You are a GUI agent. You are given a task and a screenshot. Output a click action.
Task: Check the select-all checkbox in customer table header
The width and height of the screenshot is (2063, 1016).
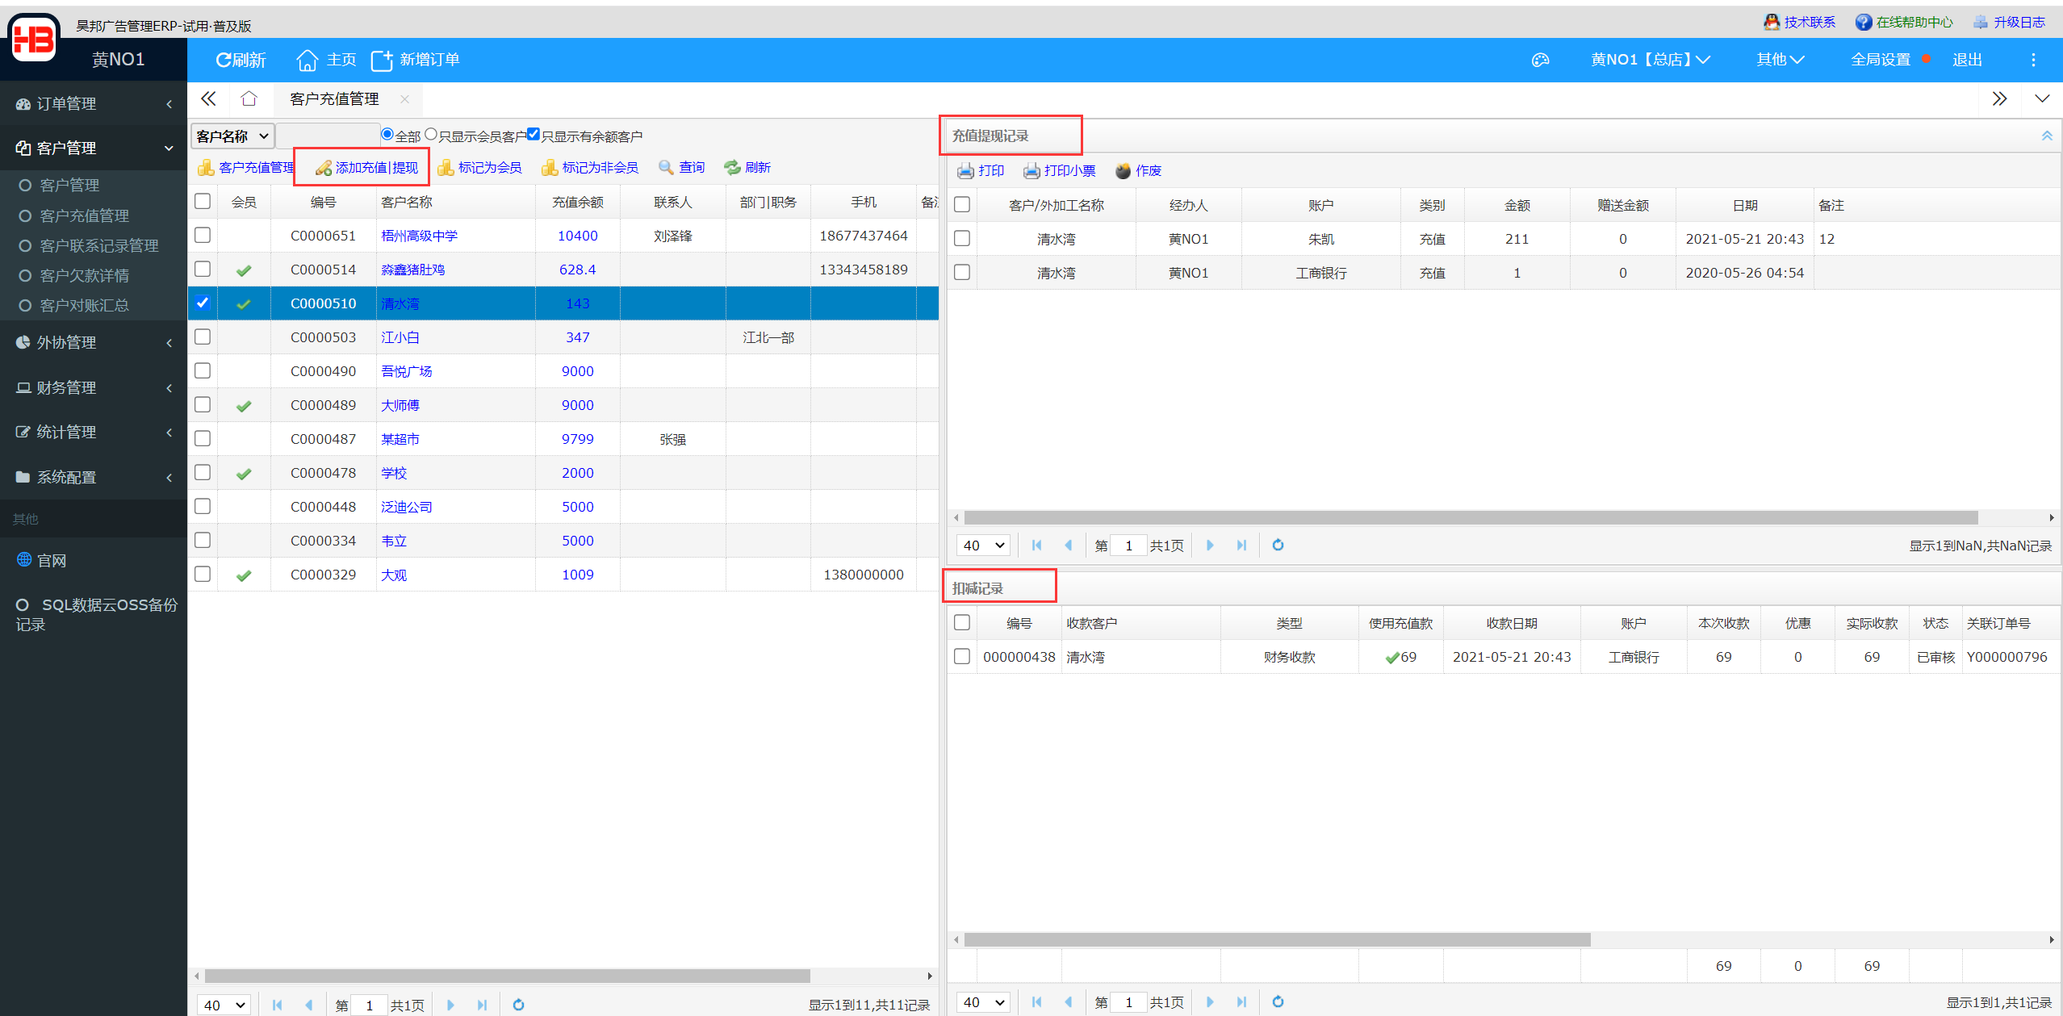(203, 201)
